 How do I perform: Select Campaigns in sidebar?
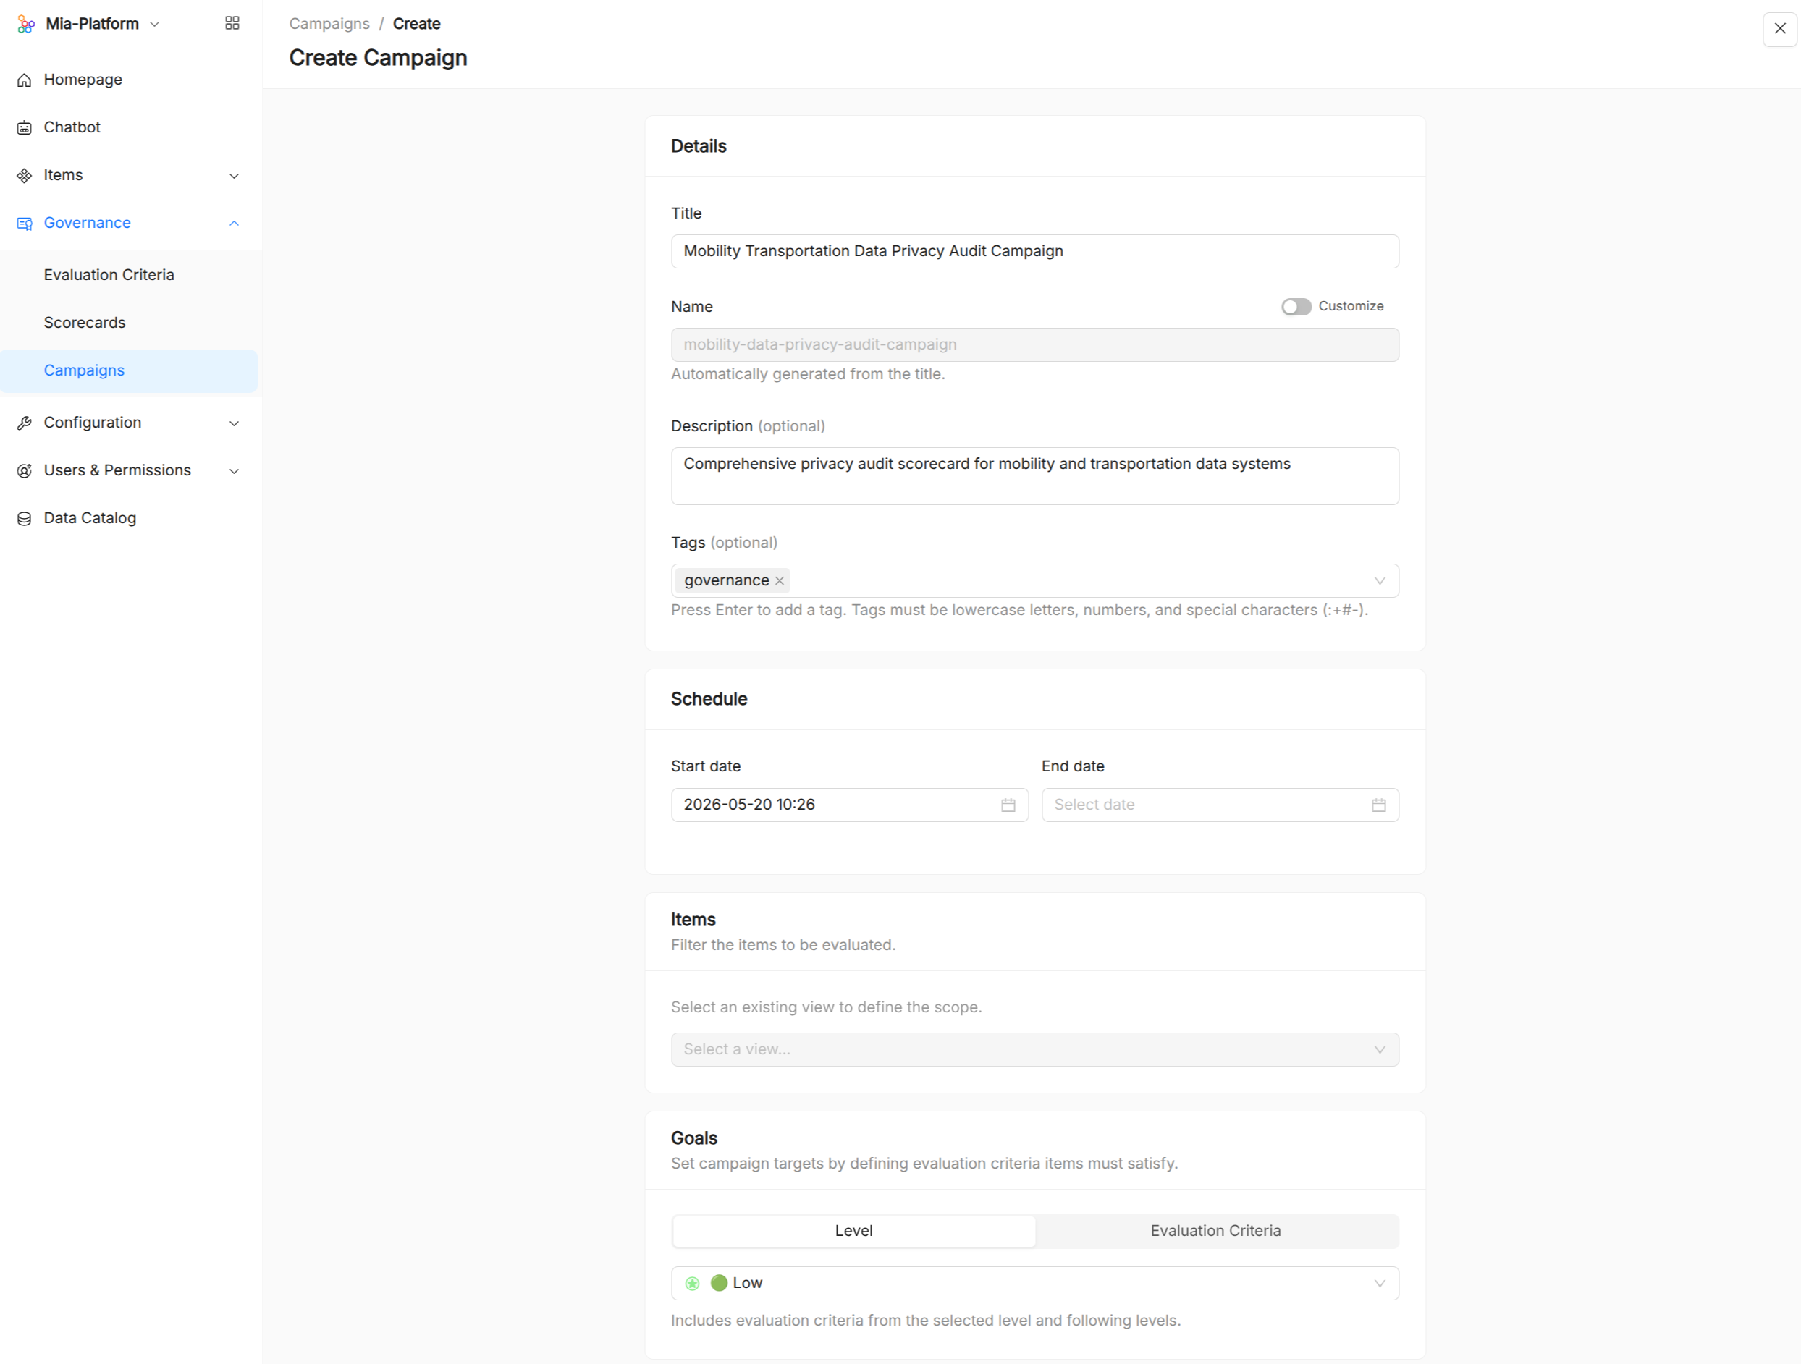click(x=129, y=371)
